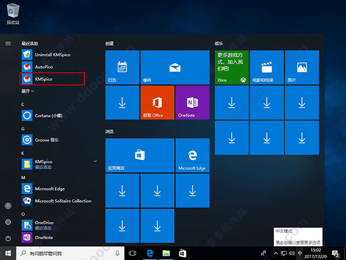
Task: Click the 最近添加 heading in the app list
Action: 29,43
